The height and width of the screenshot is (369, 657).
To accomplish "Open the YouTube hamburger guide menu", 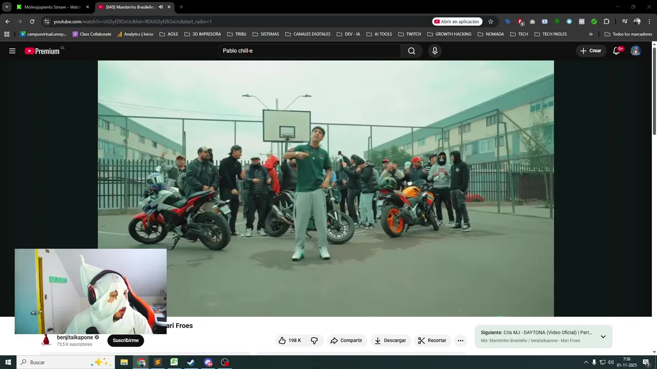I will tap(12, 51).
